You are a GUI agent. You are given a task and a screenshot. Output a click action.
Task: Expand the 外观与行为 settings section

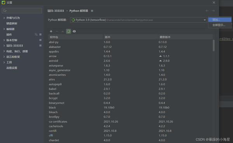click(4, 18)
